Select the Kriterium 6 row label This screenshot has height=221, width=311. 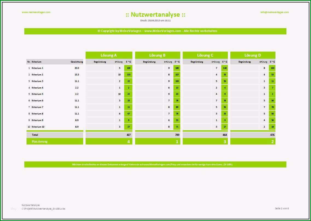pyautogui.click(x=37, y=101)
